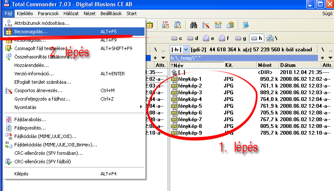Screen dimensions: 334x191
Task: Click the 805,5 k size of fénykép-8
Action: [269, 126]
